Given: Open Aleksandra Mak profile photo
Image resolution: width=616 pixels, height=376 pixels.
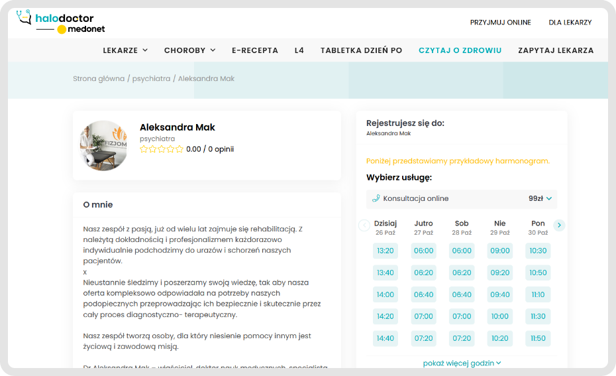Looking at the screenshot, I should pos(103,145).
